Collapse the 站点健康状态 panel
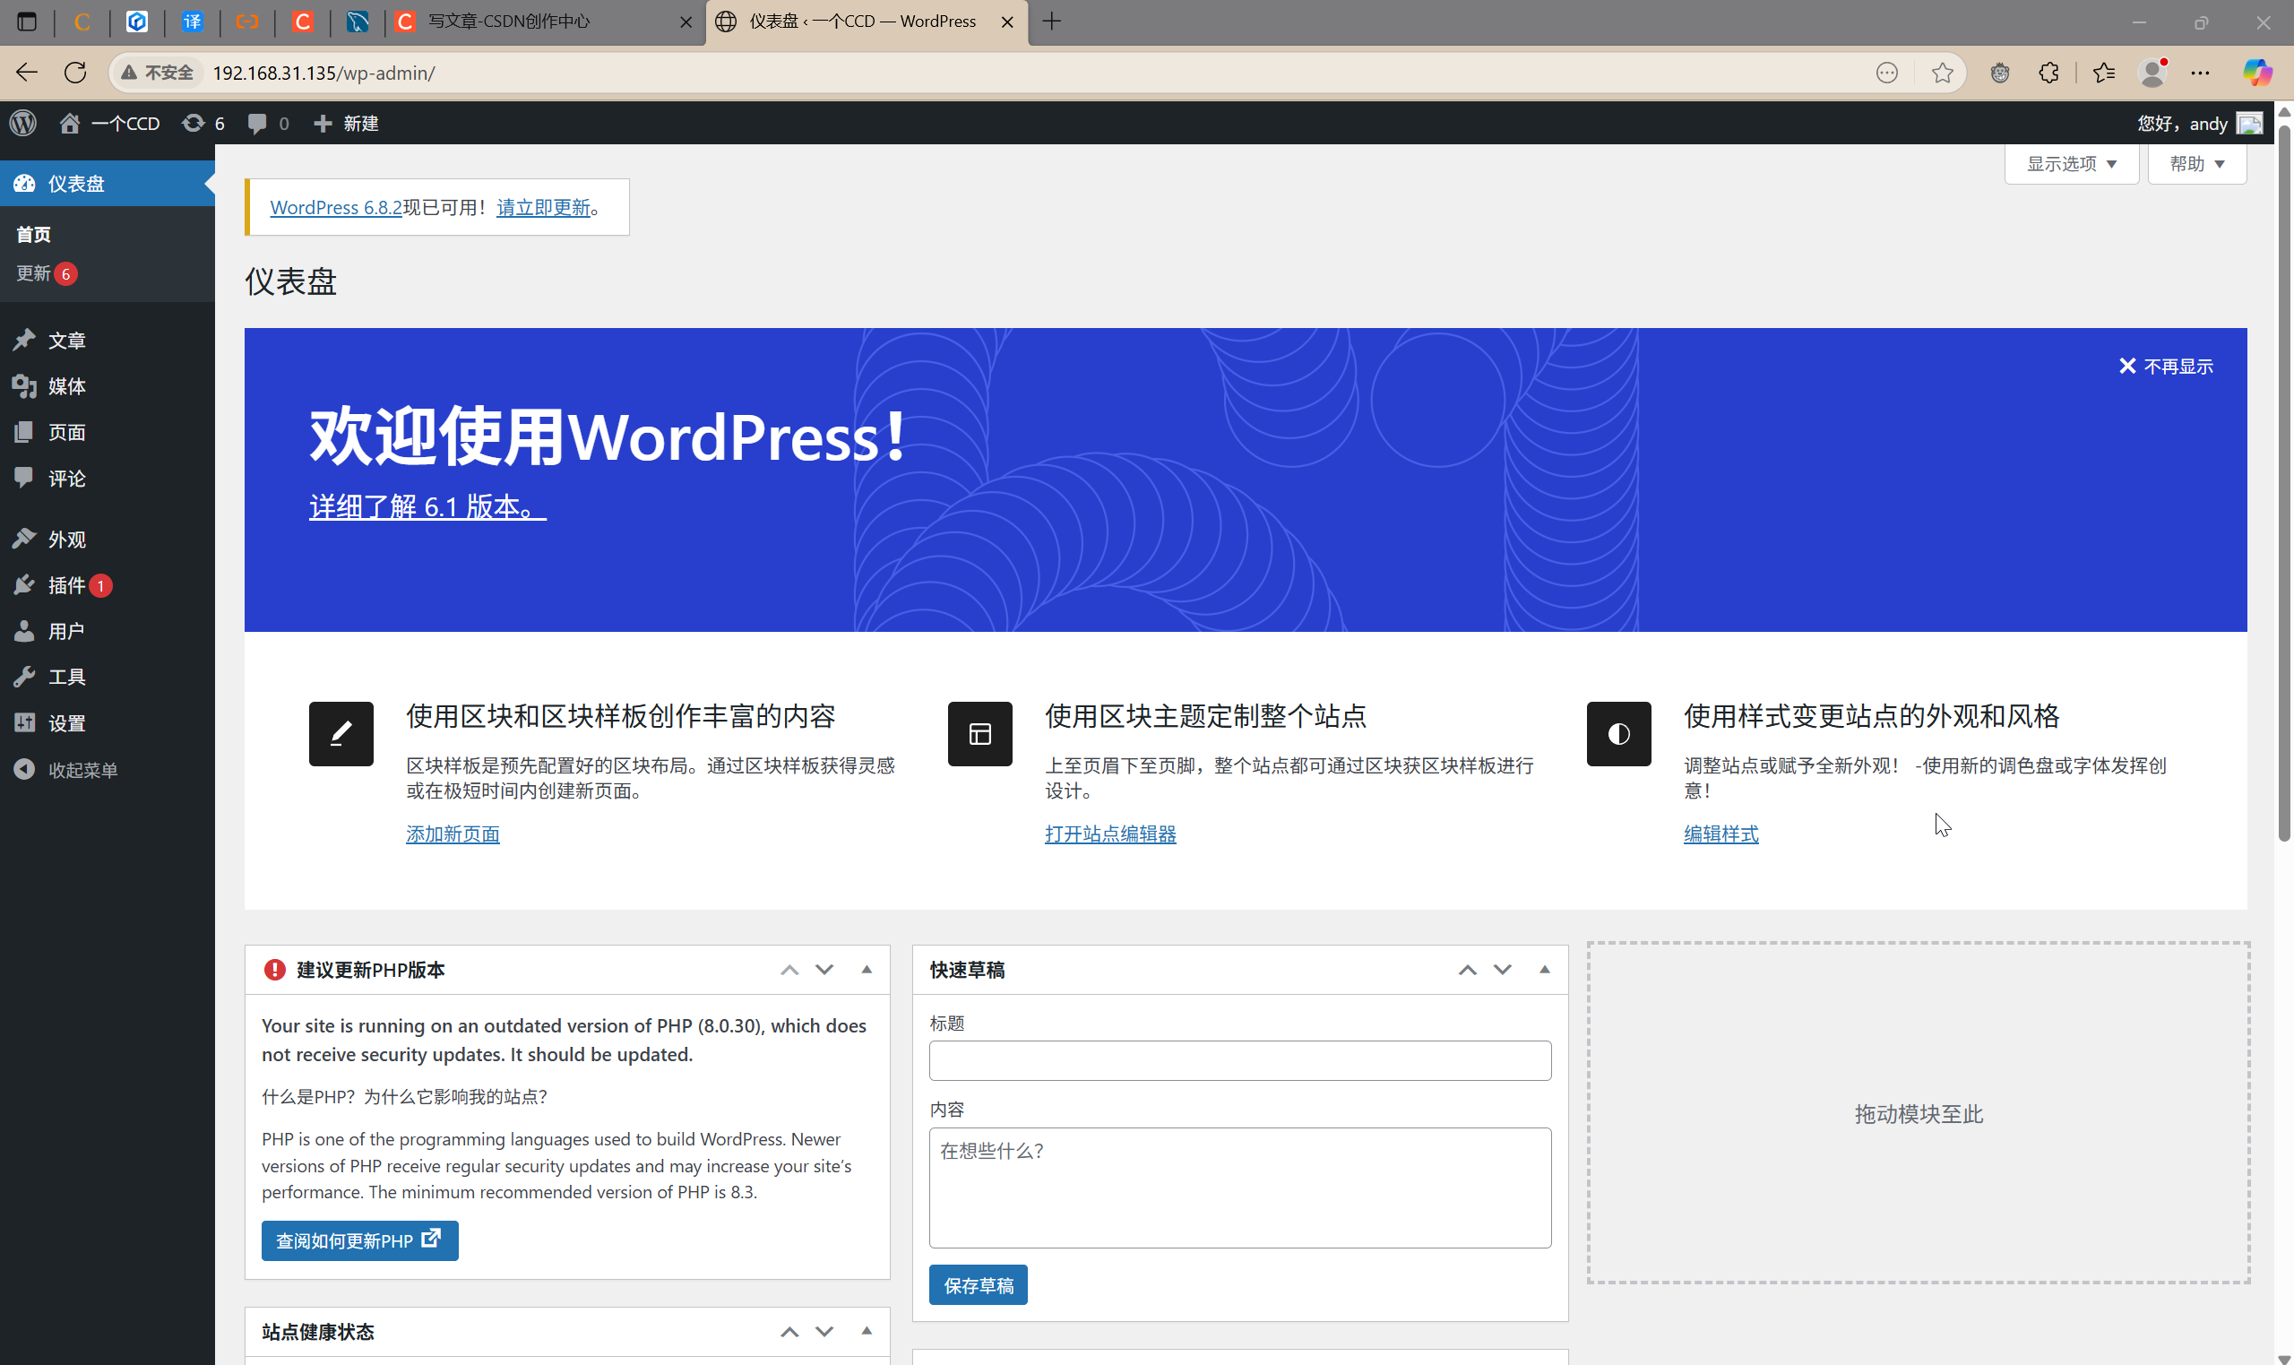Image resolution: width=2294 pixels, height=1365 pixels. [866, 1331]
